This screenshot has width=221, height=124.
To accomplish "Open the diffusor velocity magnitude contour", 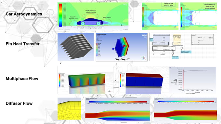I will click(x=118, y=109).
